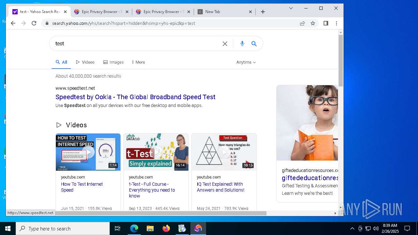Screen dimensions: 418x235
Task: Launch Microsoft Edge from the taskbar
Action: (134, 228)
